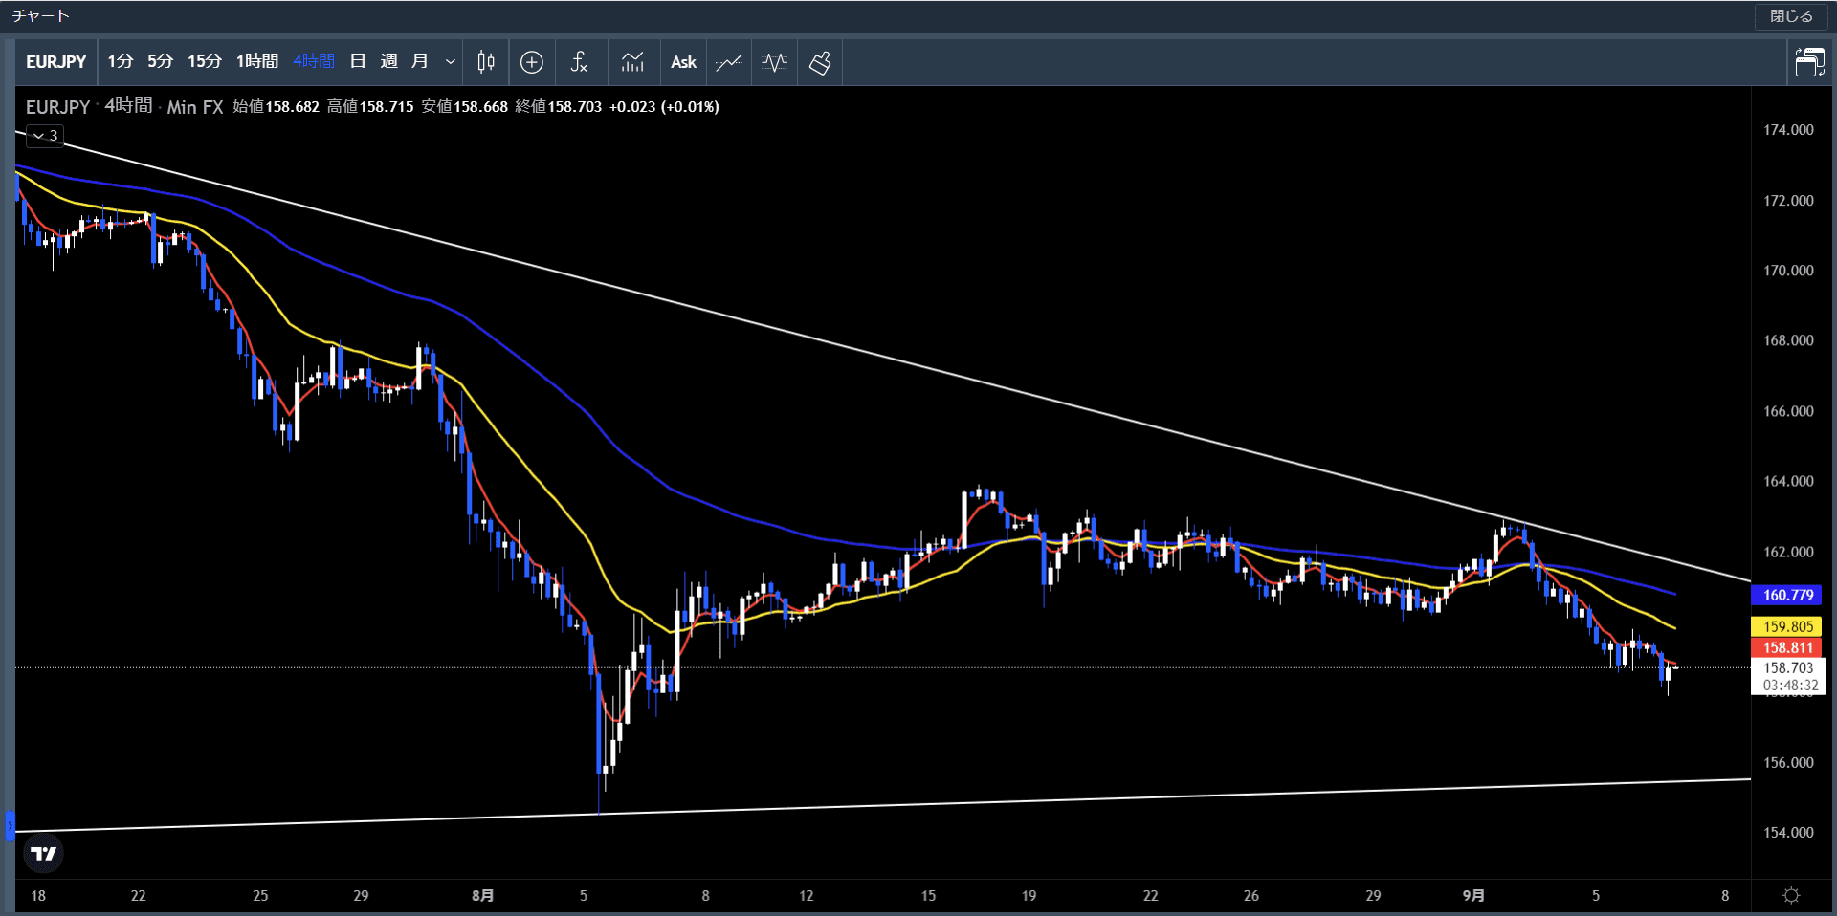
Task: Open the chart settings gear icon
Action: click(x=1791, y=895)
